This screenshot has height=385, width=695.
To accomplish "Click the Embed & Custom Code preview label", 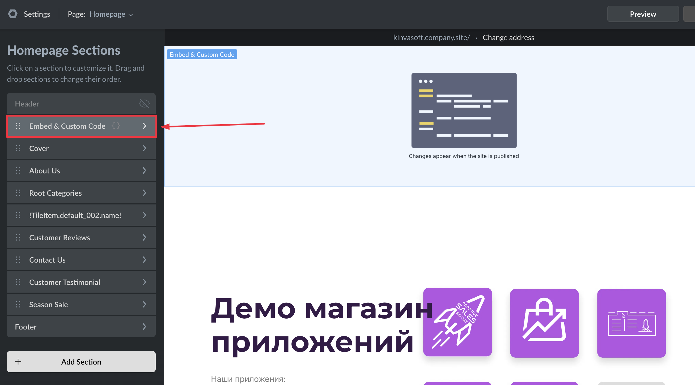I will pos(202,54).
